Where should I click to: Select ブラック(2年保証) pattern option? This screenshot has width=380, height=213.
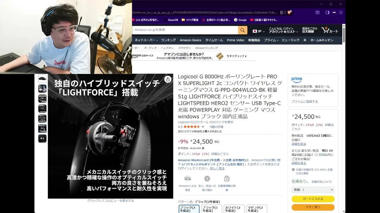(189, 209)
